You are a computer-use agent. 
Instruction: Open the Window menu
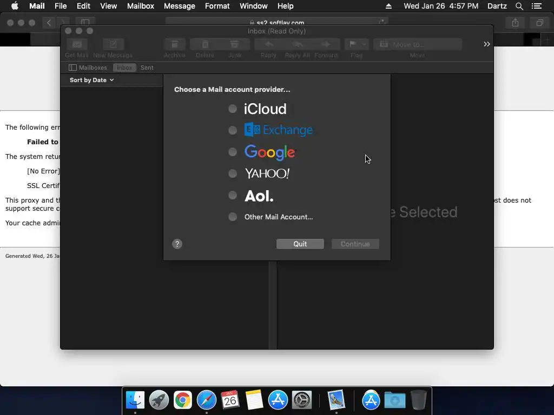point(254,6)
